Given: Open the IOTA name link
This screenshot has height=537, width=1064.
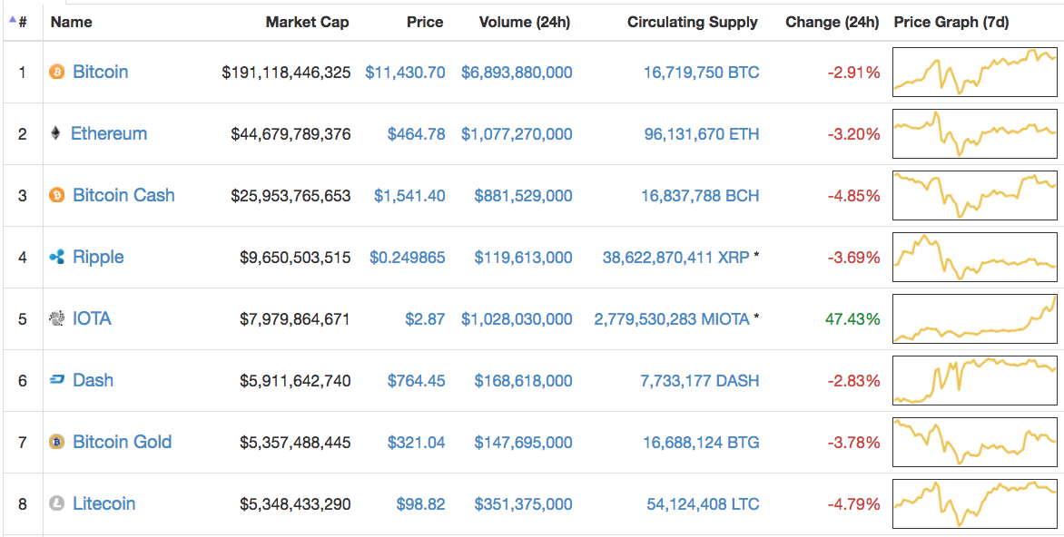Looking at the screenshot, I should (x=92, y=318).
